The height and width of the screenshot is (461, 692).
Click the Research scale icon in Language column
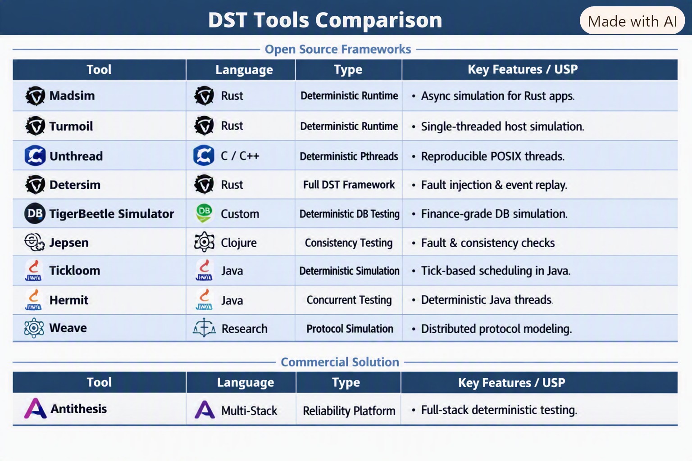(x=204, y=328)
